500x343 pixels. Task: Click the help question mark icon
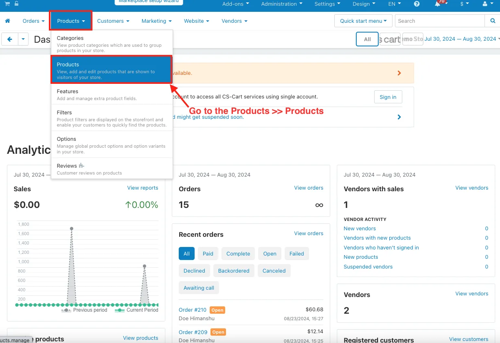[417, 4]
